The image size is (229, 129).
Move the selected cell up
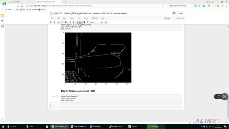tap(70, 22)
